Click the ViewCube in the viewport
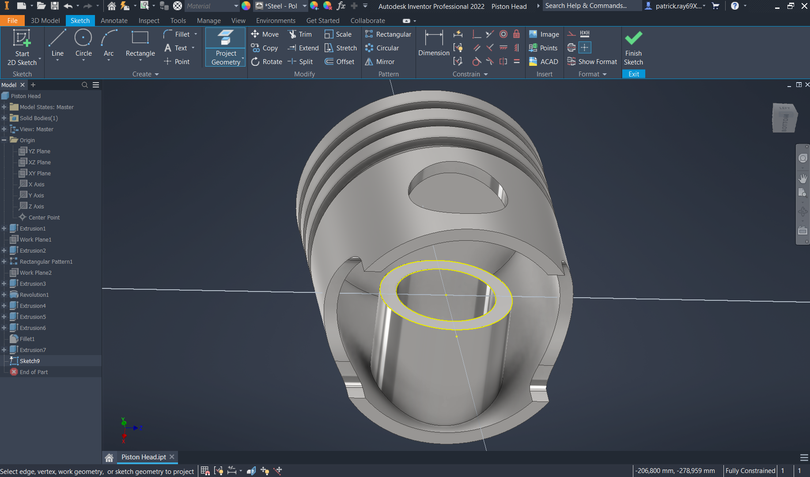 785,118
